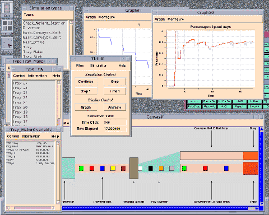Select Check_Weight_Station in types list
Image resolution: width=269 pixels, height=215 pixels.
[44, 23]
